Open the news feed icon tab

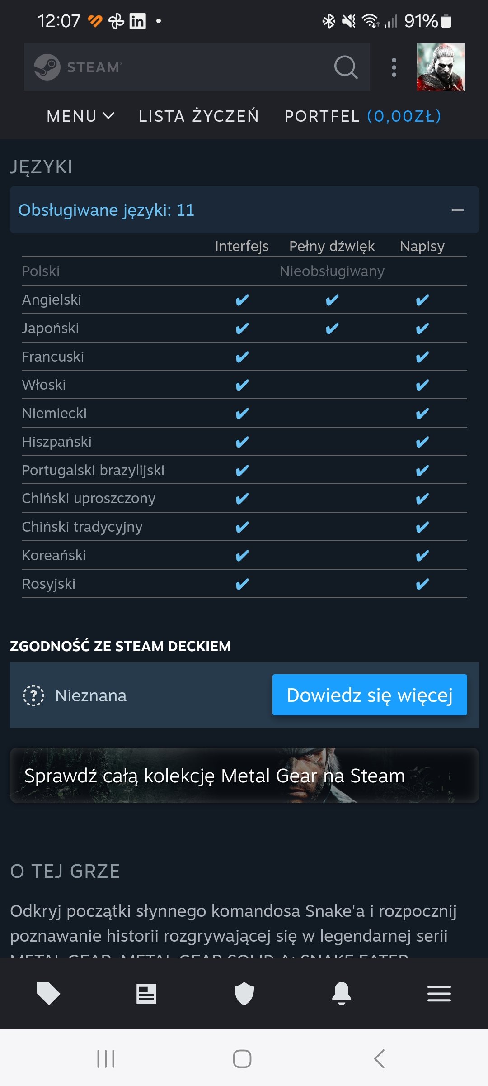pos(146,994)
